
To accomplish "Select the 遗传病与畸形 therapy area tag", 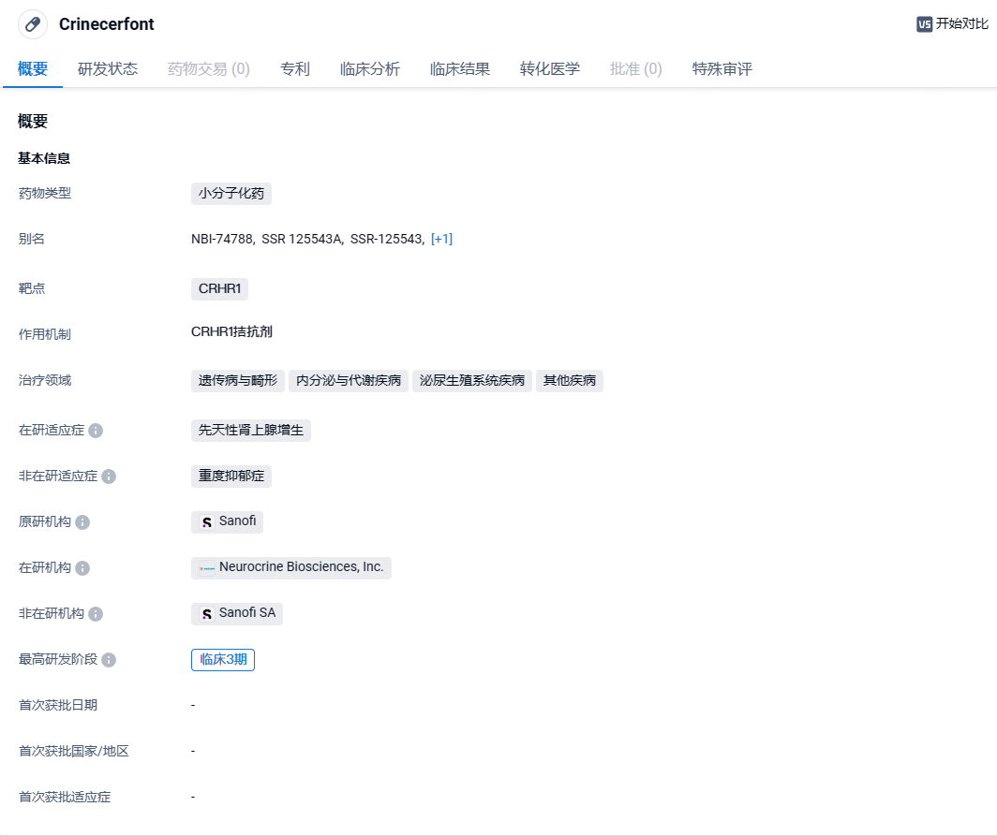I will point(238,380).
